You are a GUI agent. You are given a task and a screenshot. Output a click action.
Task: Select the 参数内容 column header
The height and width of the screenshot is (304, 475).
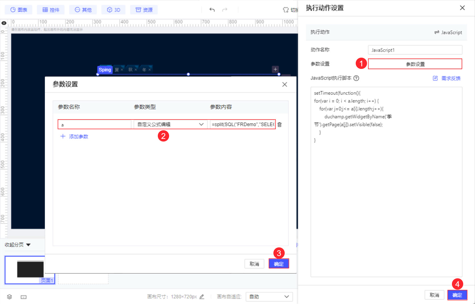click(x=221, y=107)
